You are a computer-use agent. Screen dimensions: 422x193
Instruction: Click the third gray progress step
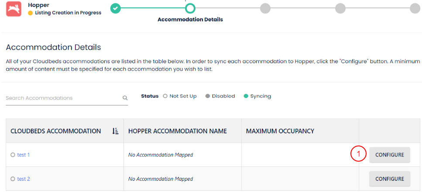(265, 8)
